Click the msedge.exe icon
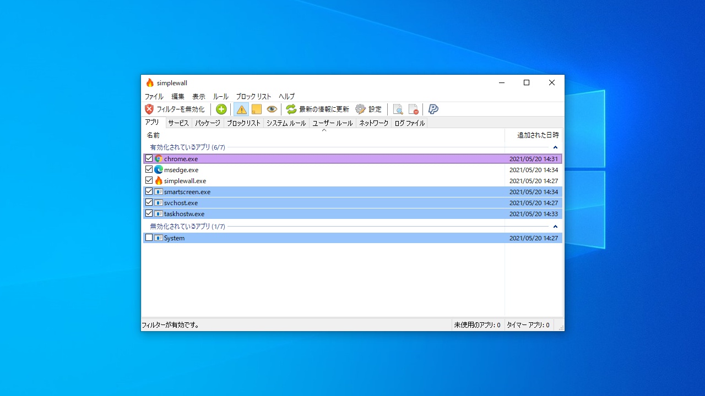Screen dimensions: 705x396 click(159, 170)
